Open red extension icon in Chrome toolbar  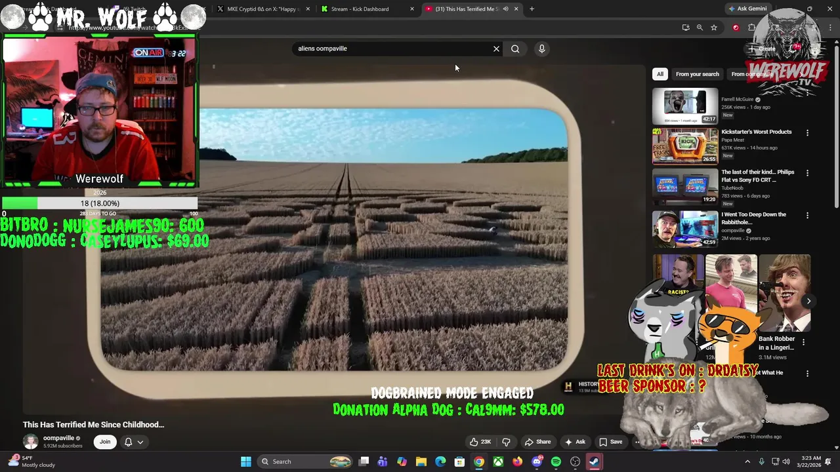[736, 28]
